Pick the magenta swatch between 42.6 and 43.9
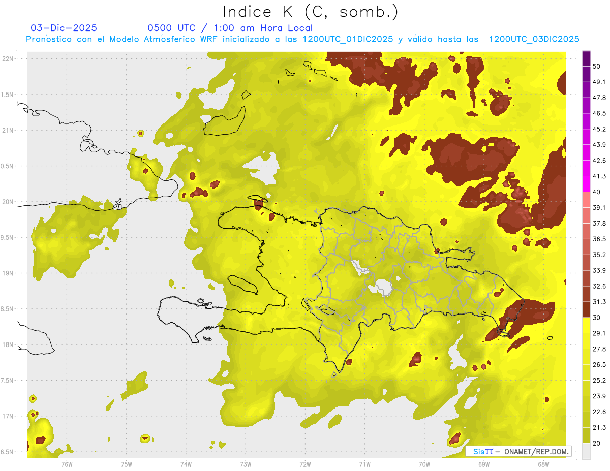The height and width of the screenshot is (471, 610). pyautogui.click(x=586, y=153)
